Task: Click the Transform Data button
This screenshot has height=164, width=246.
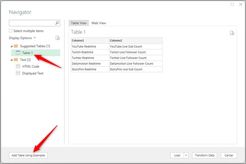Action: pyautogui.click(x=205, y=155)
